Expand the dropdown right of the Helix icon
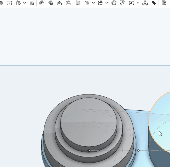The height and width of the screenshot is (167, 170). [x=107, y=3]
